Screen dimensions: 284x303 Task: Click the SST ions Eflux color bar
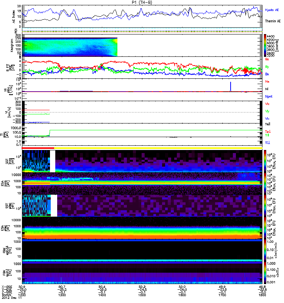pyautogui.click(x=265, y=161)
